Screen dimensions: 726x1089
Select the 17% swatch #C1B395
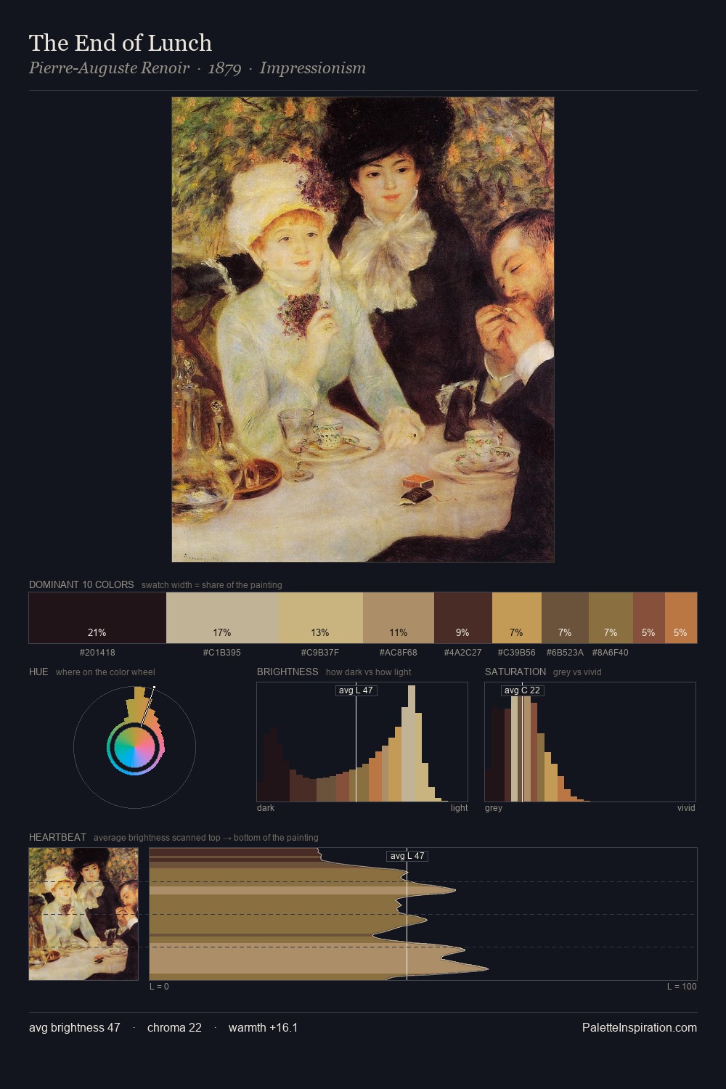(222, 618)
